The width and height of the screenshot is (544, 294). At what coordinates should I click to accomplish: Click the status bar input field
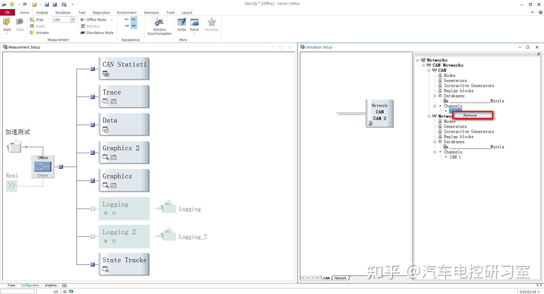point(18,291)
